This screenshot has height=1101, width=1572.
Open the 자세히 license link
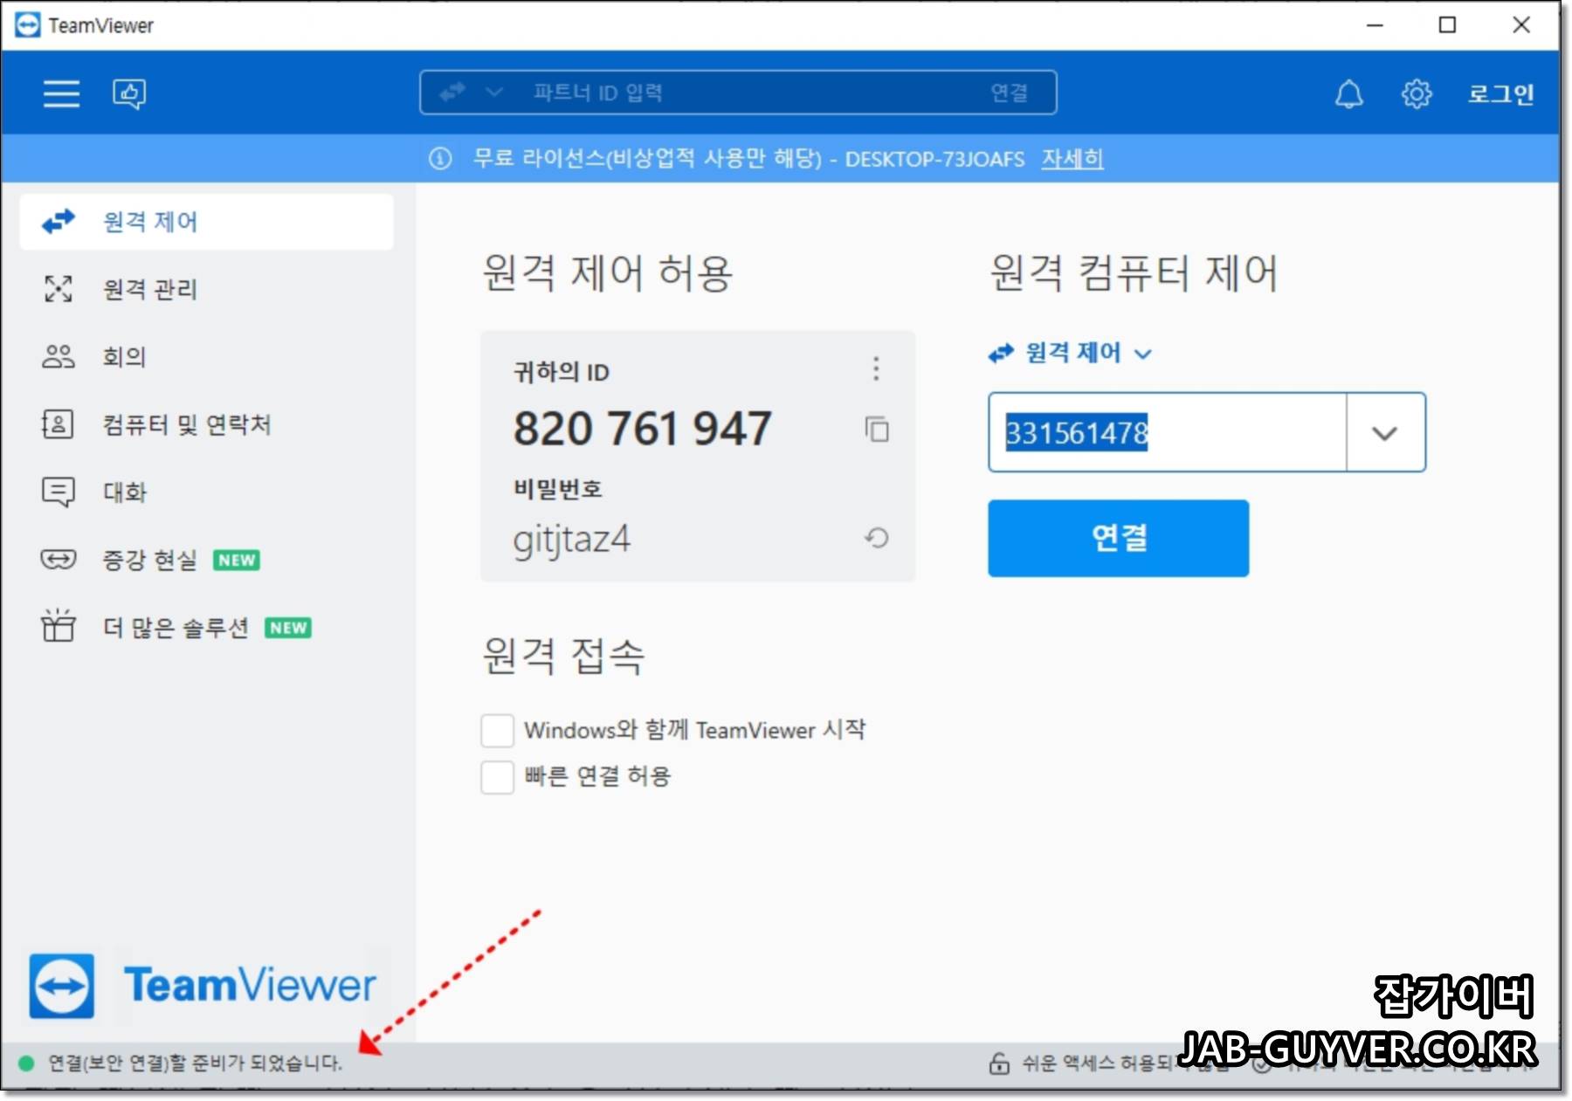coord(1072,159)
